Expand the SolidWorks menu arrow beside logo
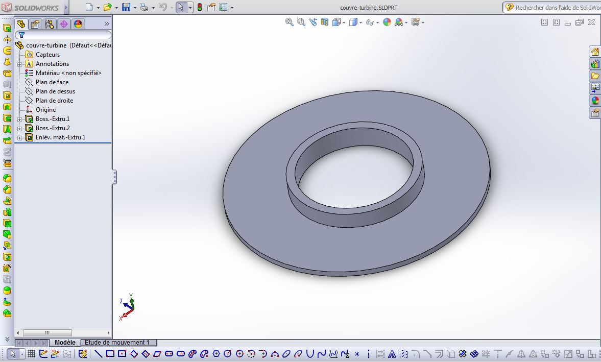 [x=66, y=7]
